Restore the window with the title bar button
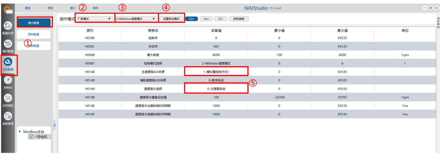The width and height of the screenshot is (441, 154). click(x=430, y=7)
